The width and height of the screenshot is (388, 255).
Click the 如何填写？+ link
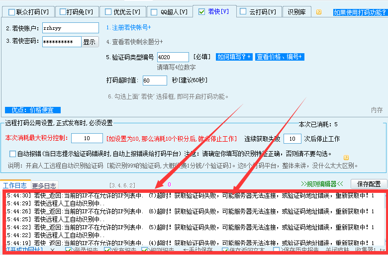[234, 57]
